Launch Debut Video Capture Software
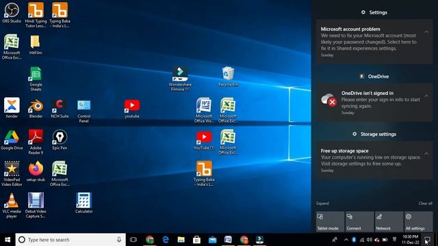 (36, 205)
